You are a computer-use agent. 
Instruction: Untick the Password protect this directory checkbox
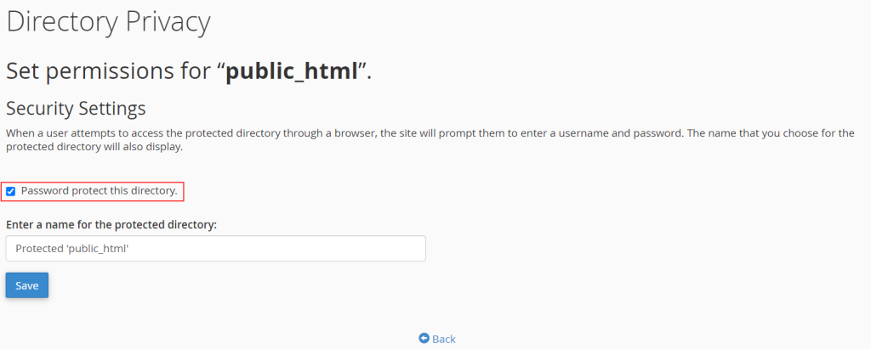10,191
